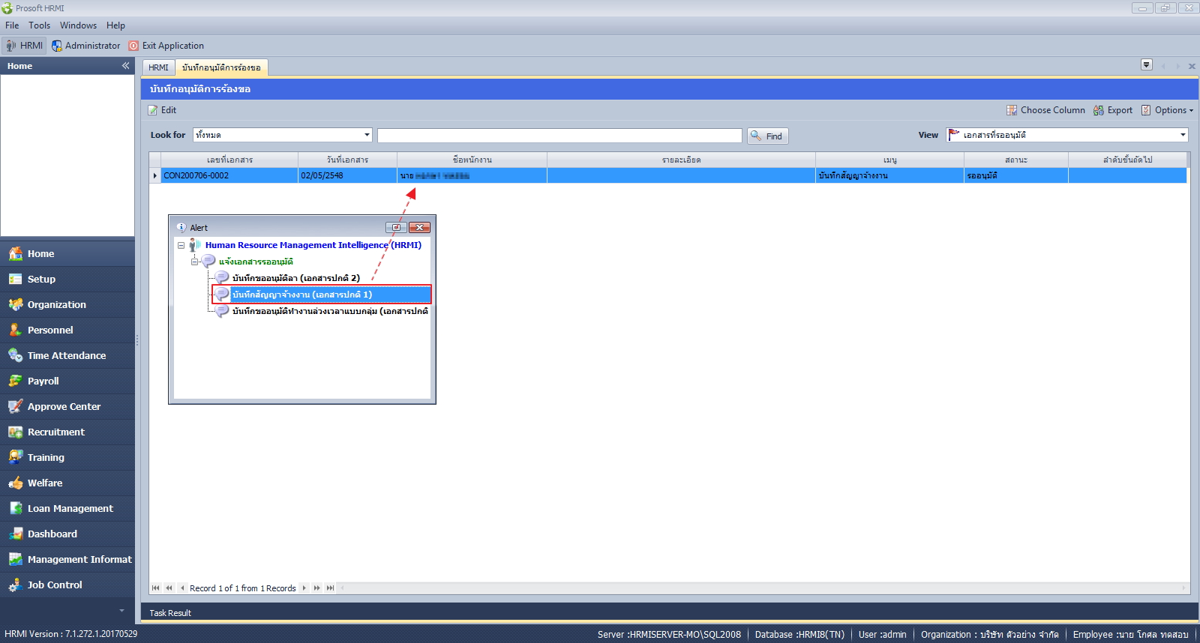This screenshot has height=643, width=1200.
Task: Click the Exit Application icon
Action: tap(133, 46)
